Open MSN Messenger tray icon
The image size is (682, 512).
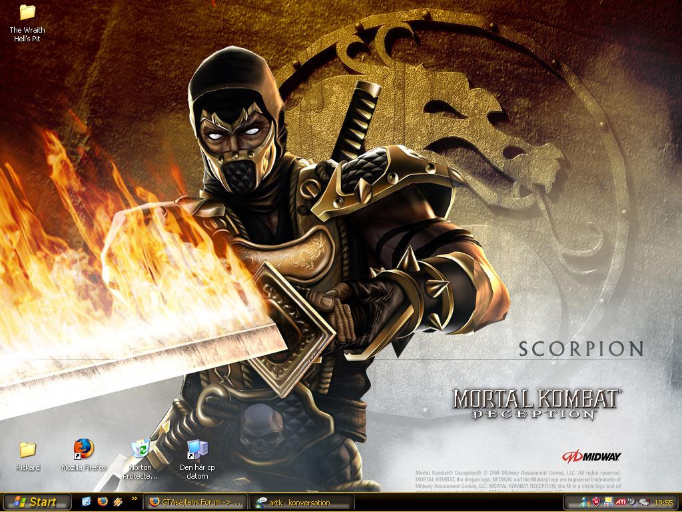pyautogui.click(x=585, y=502)
